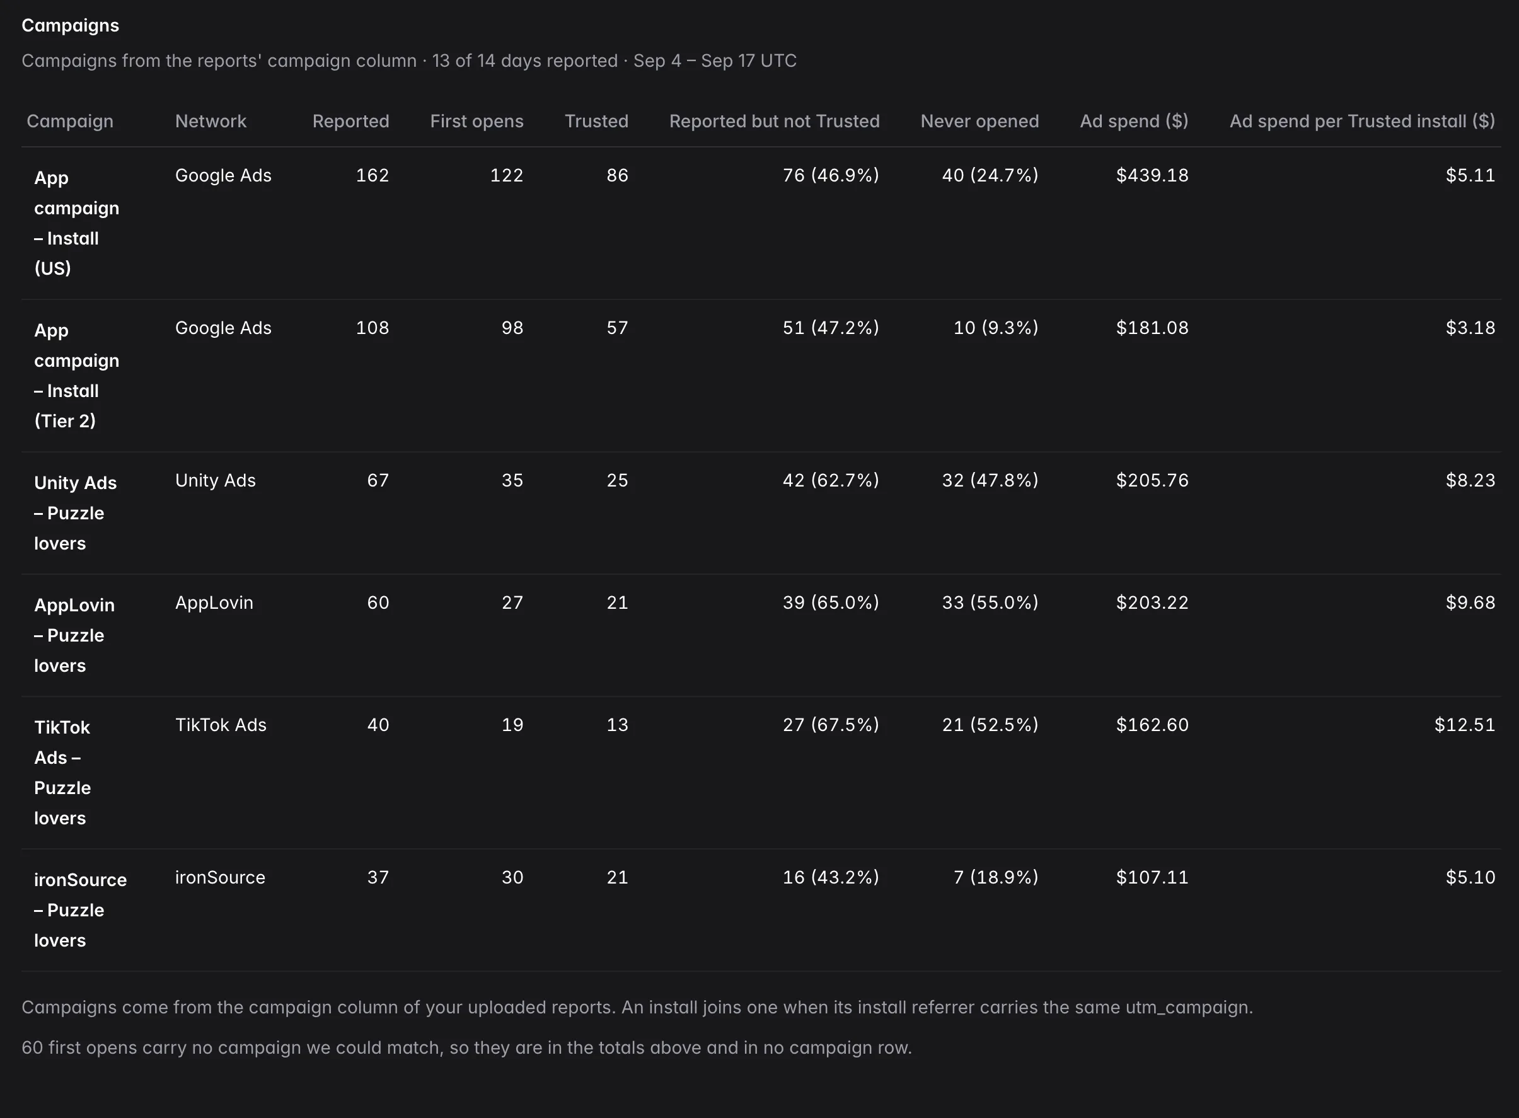Click the 40 (24.7%) never opened cell
This screenshot has height=1118, width=1519.
tap(990, 175)
